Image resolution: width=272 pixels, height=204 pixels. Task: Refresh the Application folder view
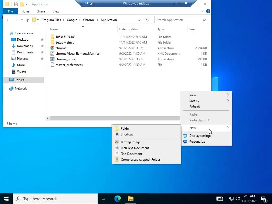tap(147, 20)
